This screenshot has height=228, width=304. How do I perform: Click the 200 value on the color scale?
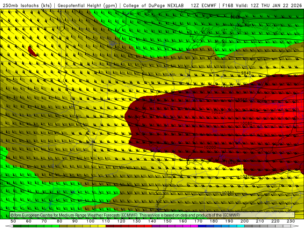coord(244,221)
